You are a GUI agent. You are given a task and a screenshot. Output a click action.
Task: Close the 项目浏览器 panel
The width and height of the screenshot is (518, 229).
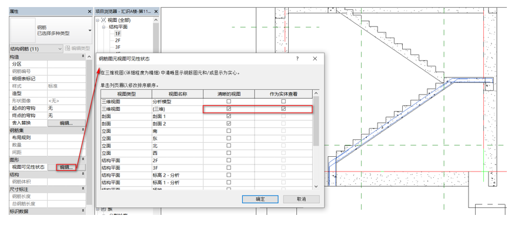(156, 11)
